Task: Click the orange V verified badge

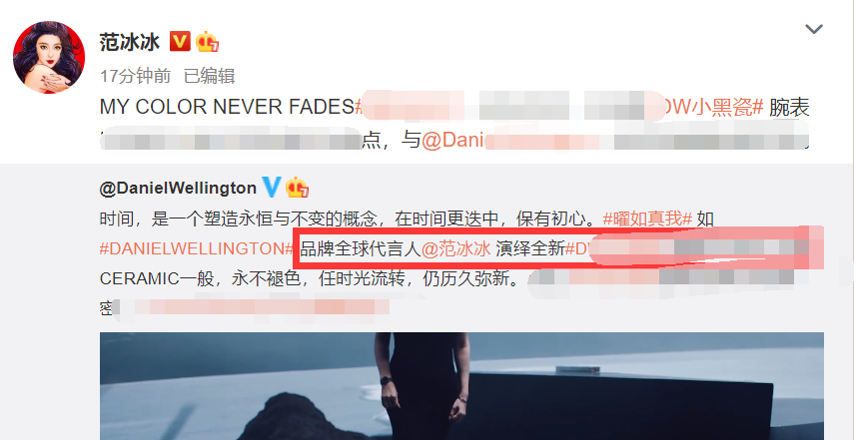Action: point(180,41)
